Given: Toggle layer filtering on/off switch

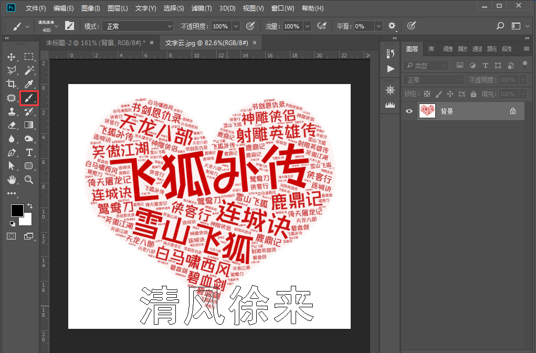Looking at the screenshot, I should coord(525,65).
